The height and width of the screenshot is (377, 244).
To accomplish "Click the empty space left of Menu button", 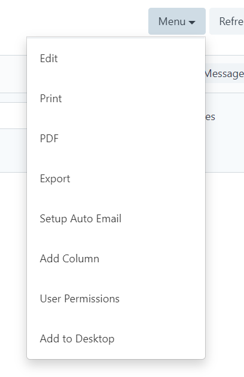I will (74, 21).
